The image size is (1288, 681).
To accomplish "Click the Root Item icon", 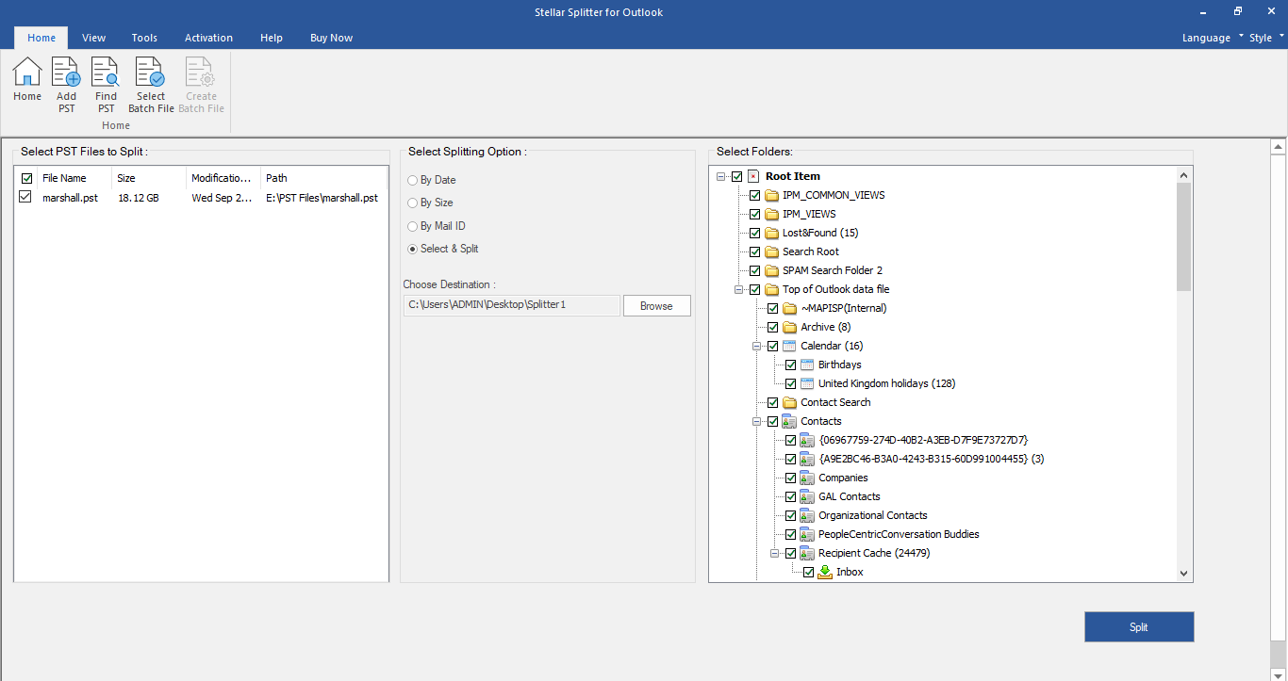I will pyautogui.click(x=753, y=176).
